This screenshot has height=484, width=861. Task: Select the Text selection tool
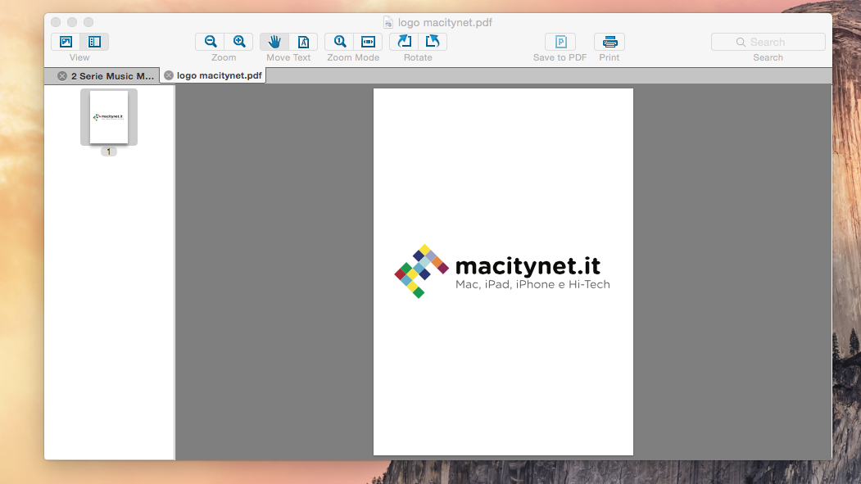click(x=303, y=42)
